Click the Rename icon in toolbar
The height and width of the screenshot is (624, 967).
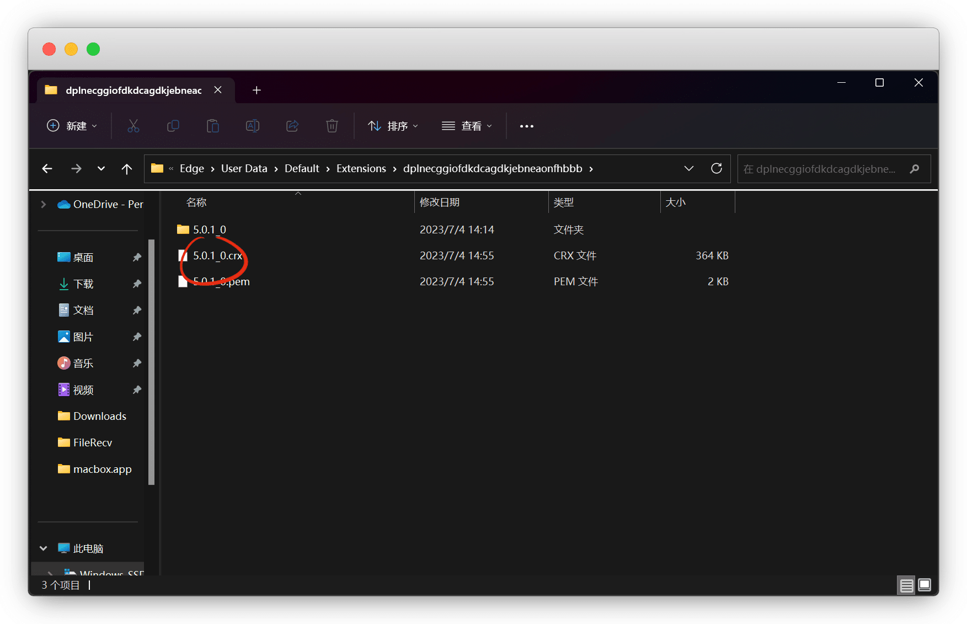pos(252,126)
